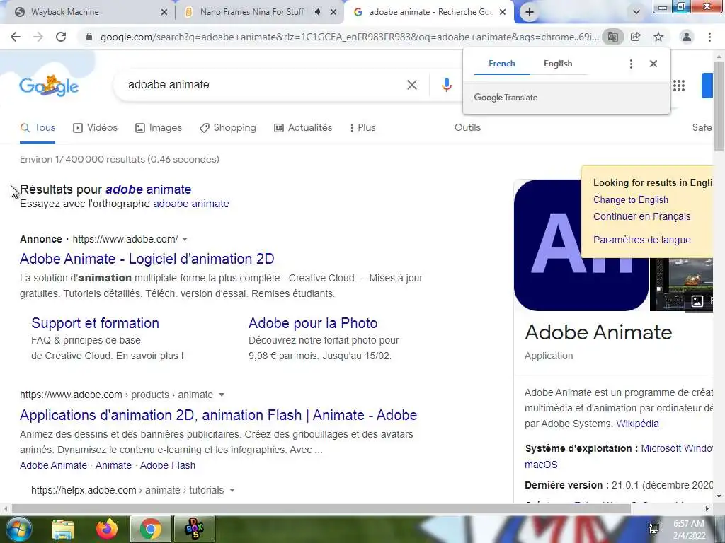Click the Adobe Animate sublink under result
The width and height of the screenshot is (725, 543).
tap(53, 465)
